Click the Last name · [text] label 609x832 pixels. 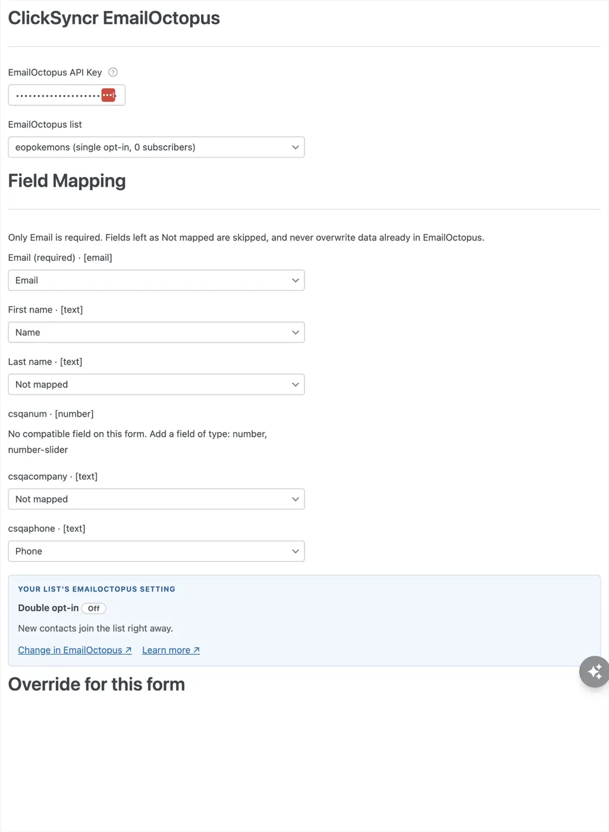(45, 362)
